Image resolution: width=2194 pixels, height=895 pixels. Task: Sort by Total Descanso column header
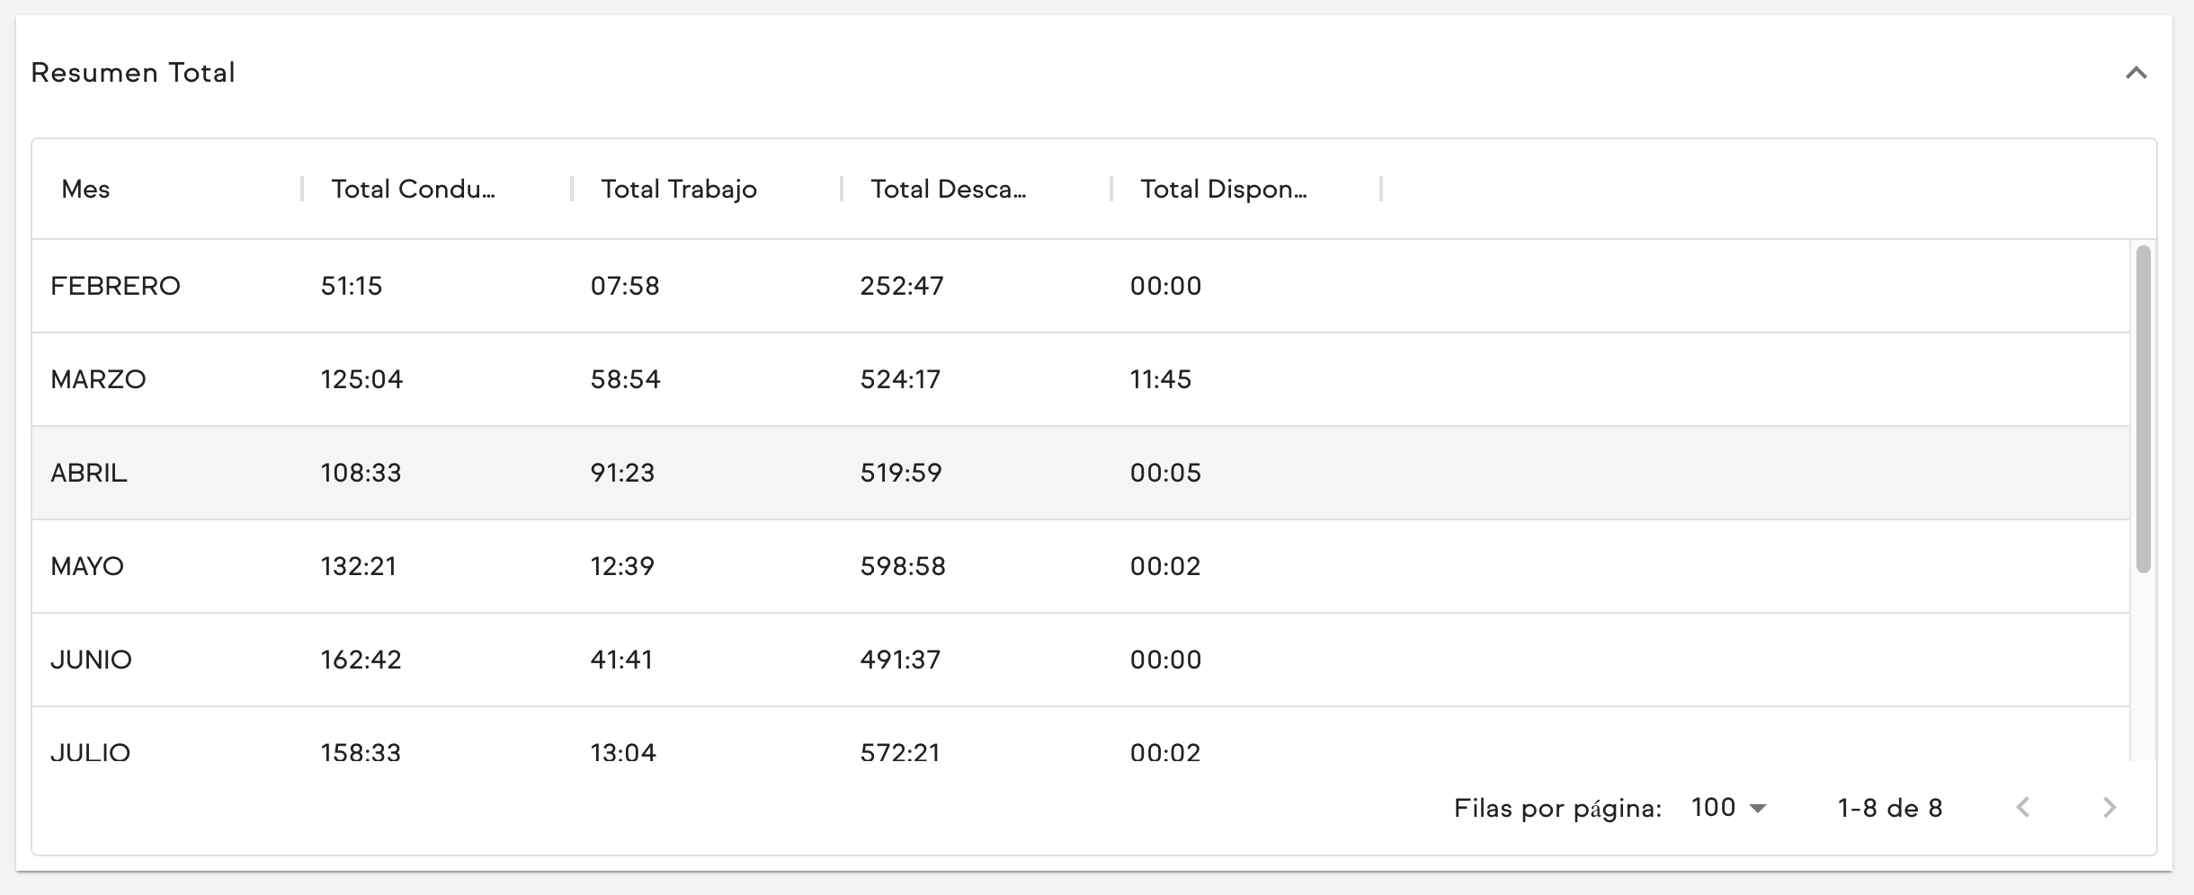pyautogui.click(x=948, y=189)
